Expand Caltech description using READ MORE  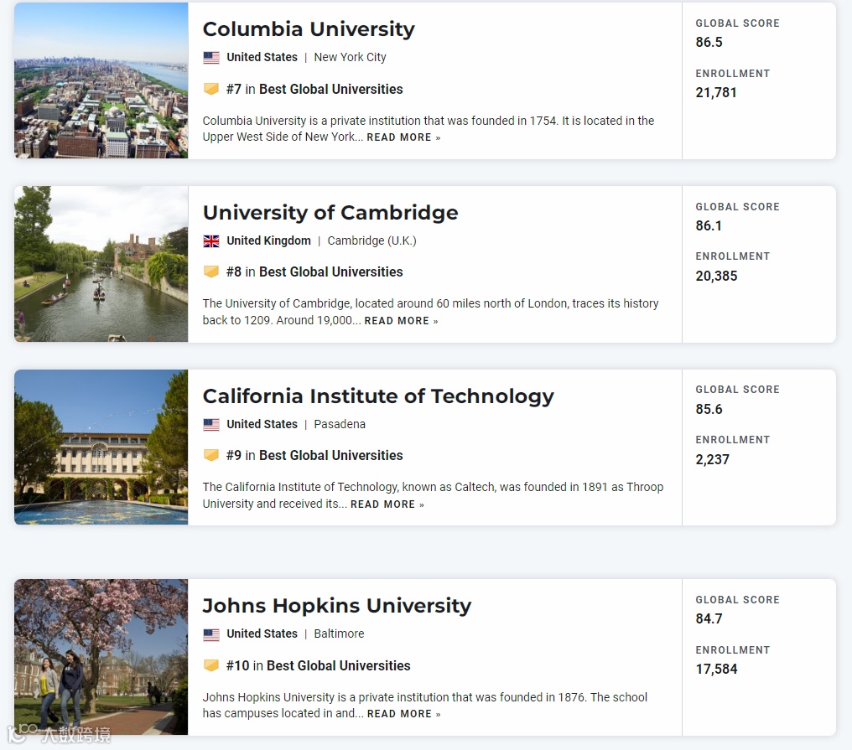coord(387,504)
